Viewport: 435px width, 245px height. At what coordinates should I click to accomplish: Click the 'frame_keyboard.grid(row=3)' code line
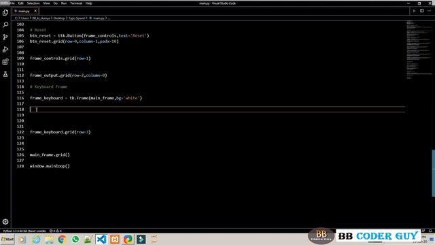(60, 132)
